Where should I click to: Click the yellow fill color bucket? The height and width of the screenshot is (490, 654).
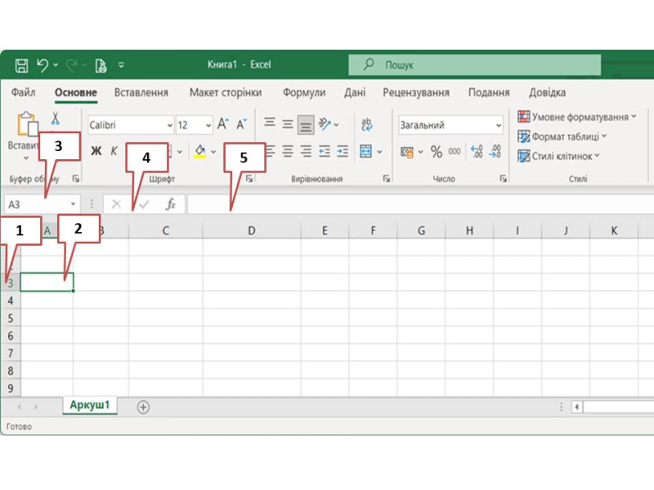[199, 151]
